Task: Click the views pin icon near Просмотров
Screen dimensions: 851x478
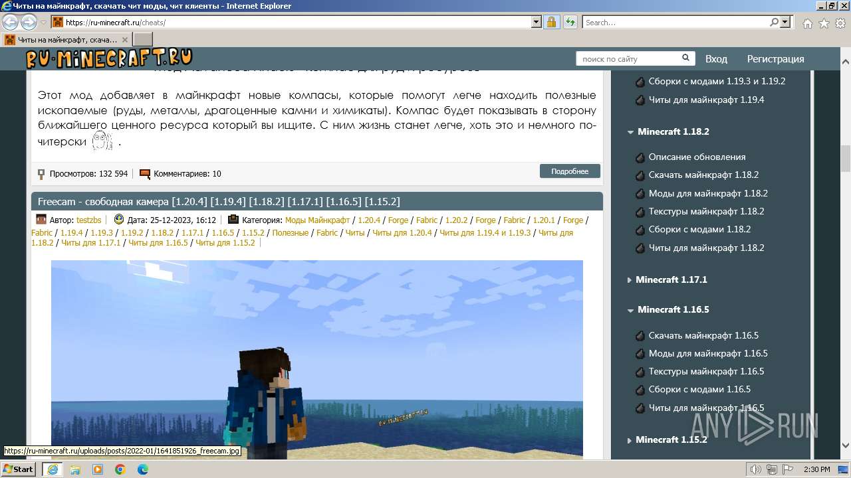Action: point(41,174)
